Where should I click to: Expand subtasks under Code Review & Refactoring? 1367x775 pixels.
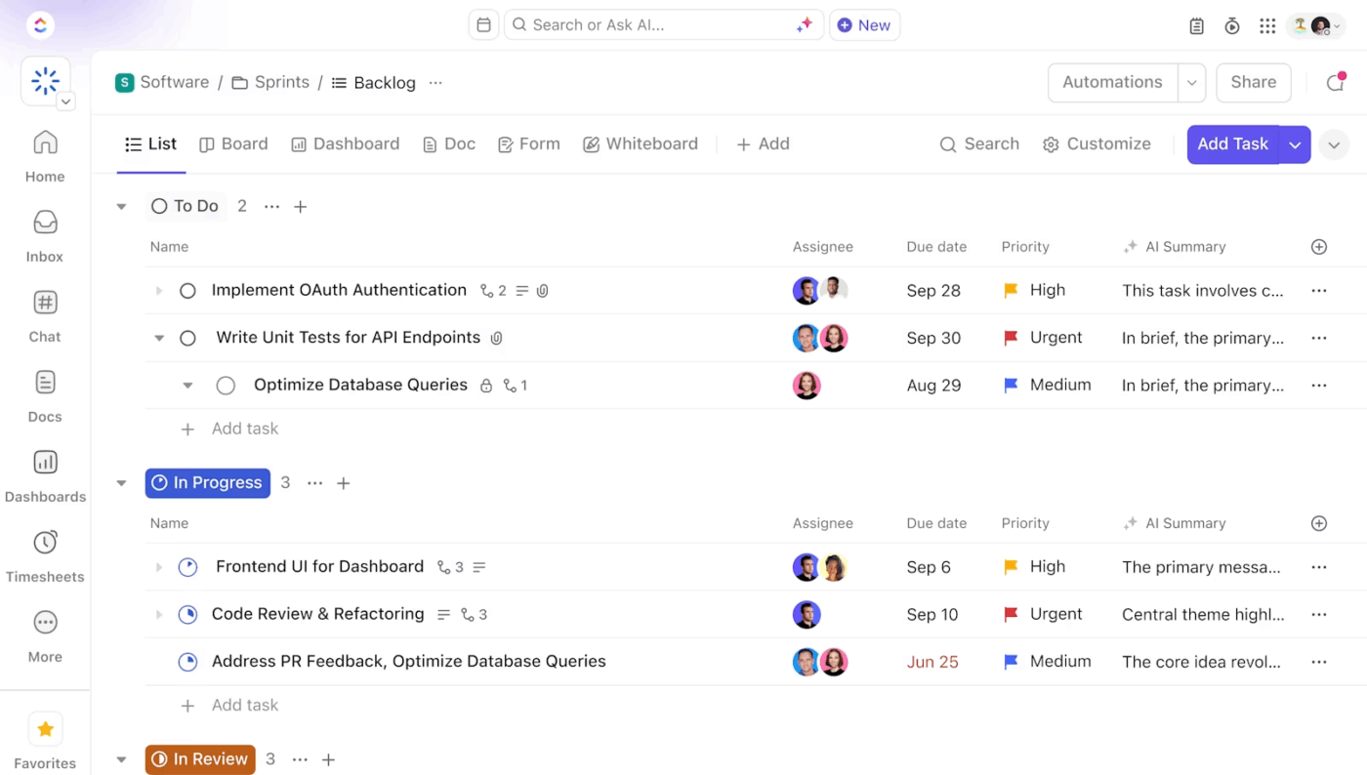click(158, 614)
